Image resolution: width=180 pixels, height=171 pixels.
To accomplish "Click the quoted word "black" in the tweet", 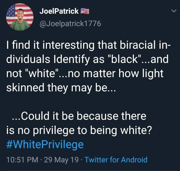I will 124,59.
